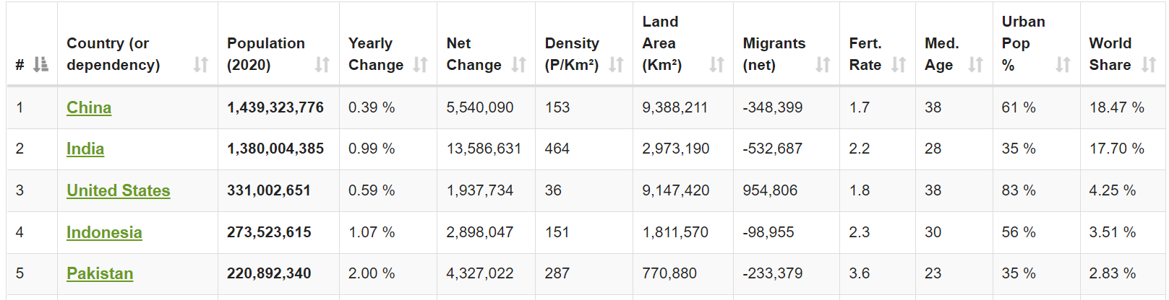Click the Pakistan link
This screenshot has height=300, width=1169.
(x=100, y=273)
